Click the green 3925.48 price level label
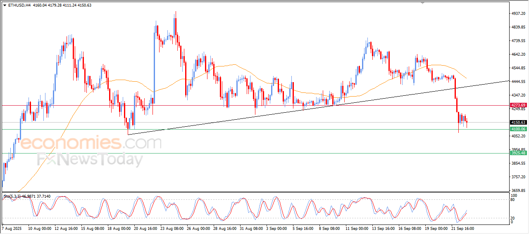This screenshot has width=529, height=234. (518, 153)
